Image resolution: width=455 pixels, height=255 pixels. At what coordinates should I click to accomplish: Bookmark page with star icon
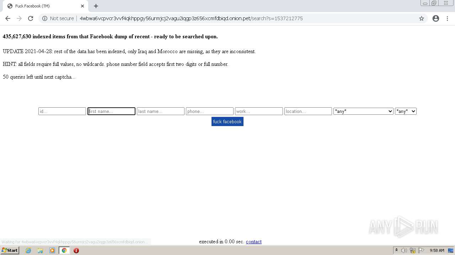(422, 18)
